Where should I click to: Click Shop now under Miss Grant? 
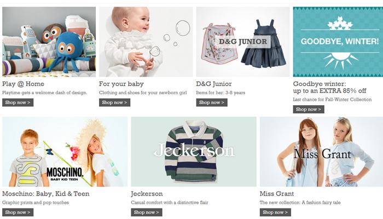[x=275, y=212]
